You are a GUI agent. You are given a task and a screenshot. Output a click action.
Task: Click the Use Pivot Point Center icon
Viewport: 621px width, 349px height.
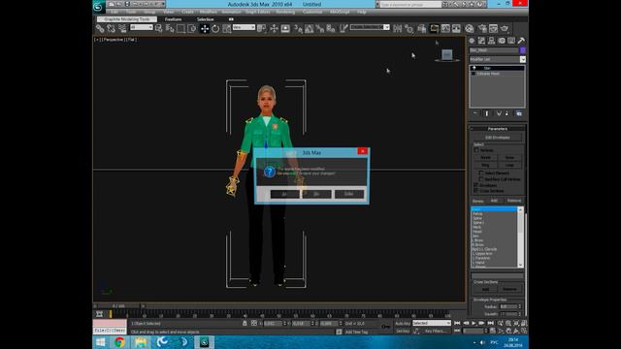[x=261, y=28]
